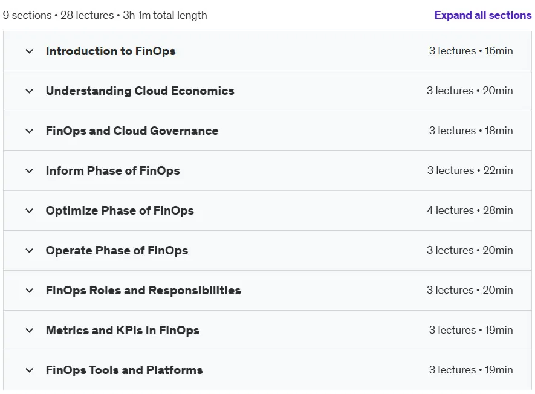This screenshot has width=535, height=394.
Task: Select the Introduction to FinOps section title
Action: pos(111,51)
